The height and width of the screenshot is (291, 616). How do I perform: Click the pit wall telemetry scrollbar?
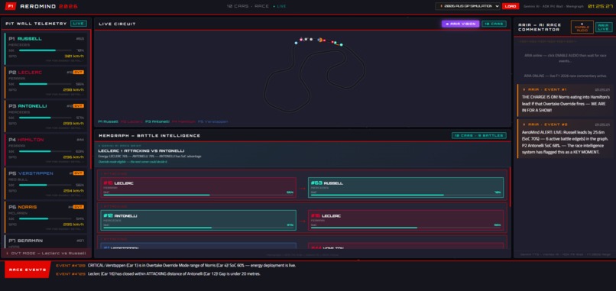point(91,99)
